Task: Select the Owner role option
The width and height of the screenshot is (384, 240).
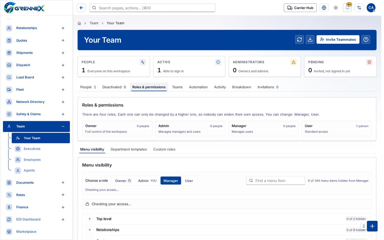Action: coord(123,181)
